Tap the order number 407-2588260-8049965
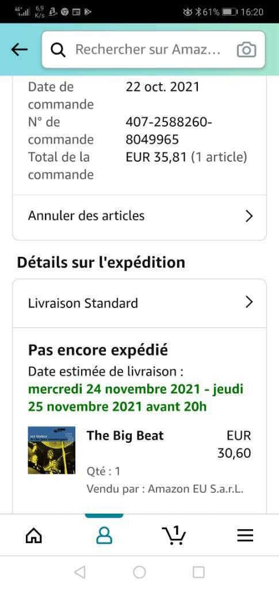 [x=169, y=131]
